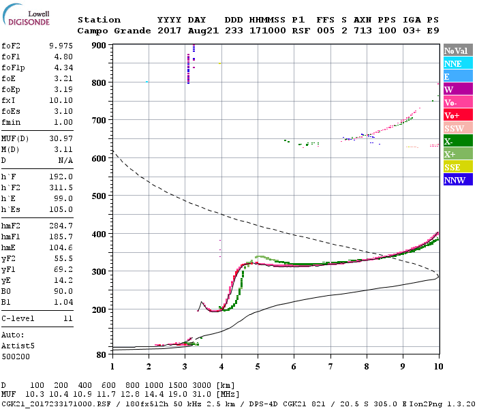Select the 700 km height axis label
Image resolution: width=477 pixels, height=409 pixels.
(99, 121)
